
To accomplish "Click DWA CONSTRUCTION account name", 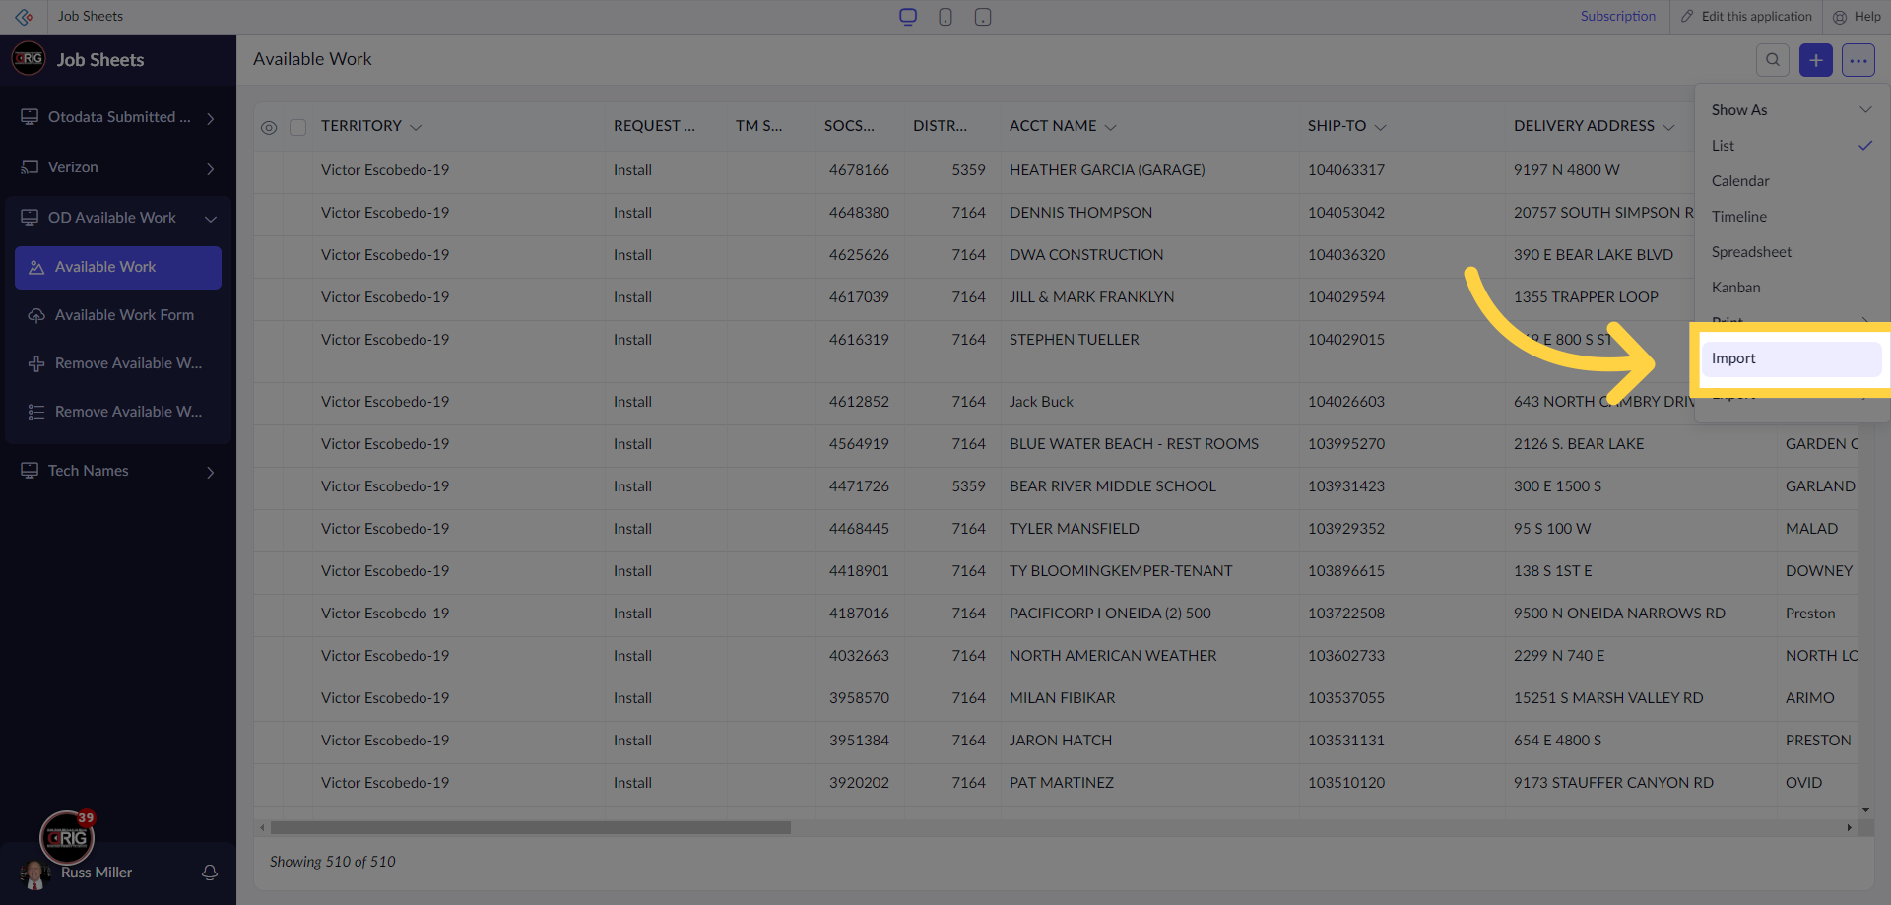I will click(x=1086, y=255).
